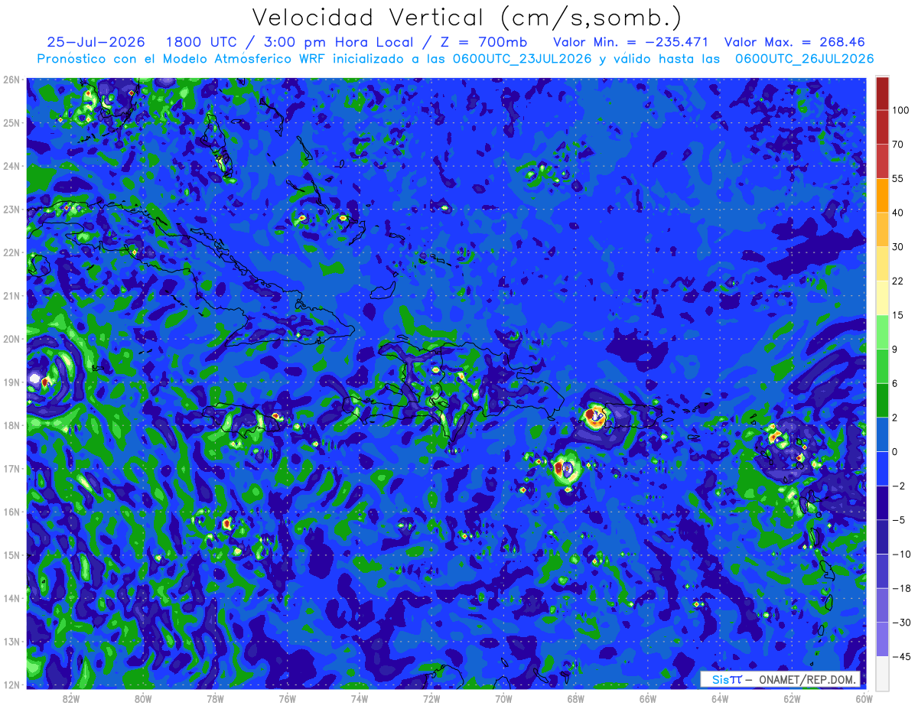918x709 pixels.
Task: Click the longitude label '62W'
Action: tap(792, 698)
